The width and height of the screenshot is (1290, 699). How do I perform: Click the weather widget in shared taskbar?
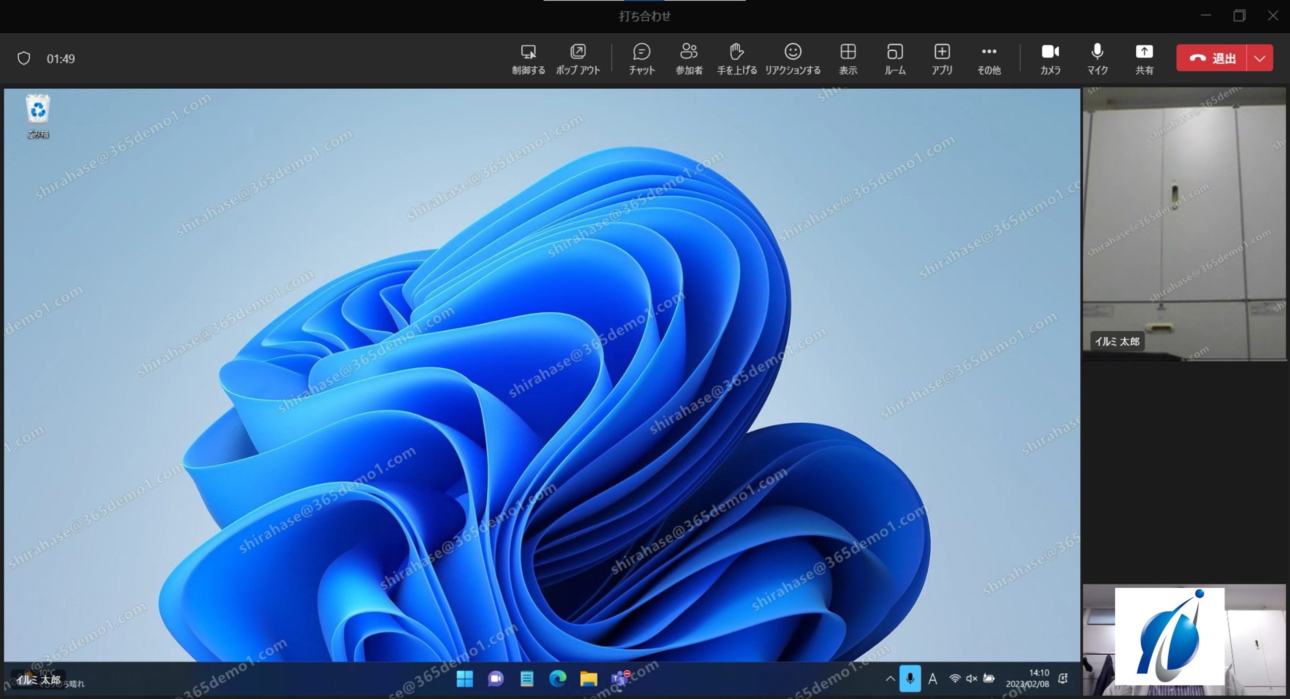49,678
